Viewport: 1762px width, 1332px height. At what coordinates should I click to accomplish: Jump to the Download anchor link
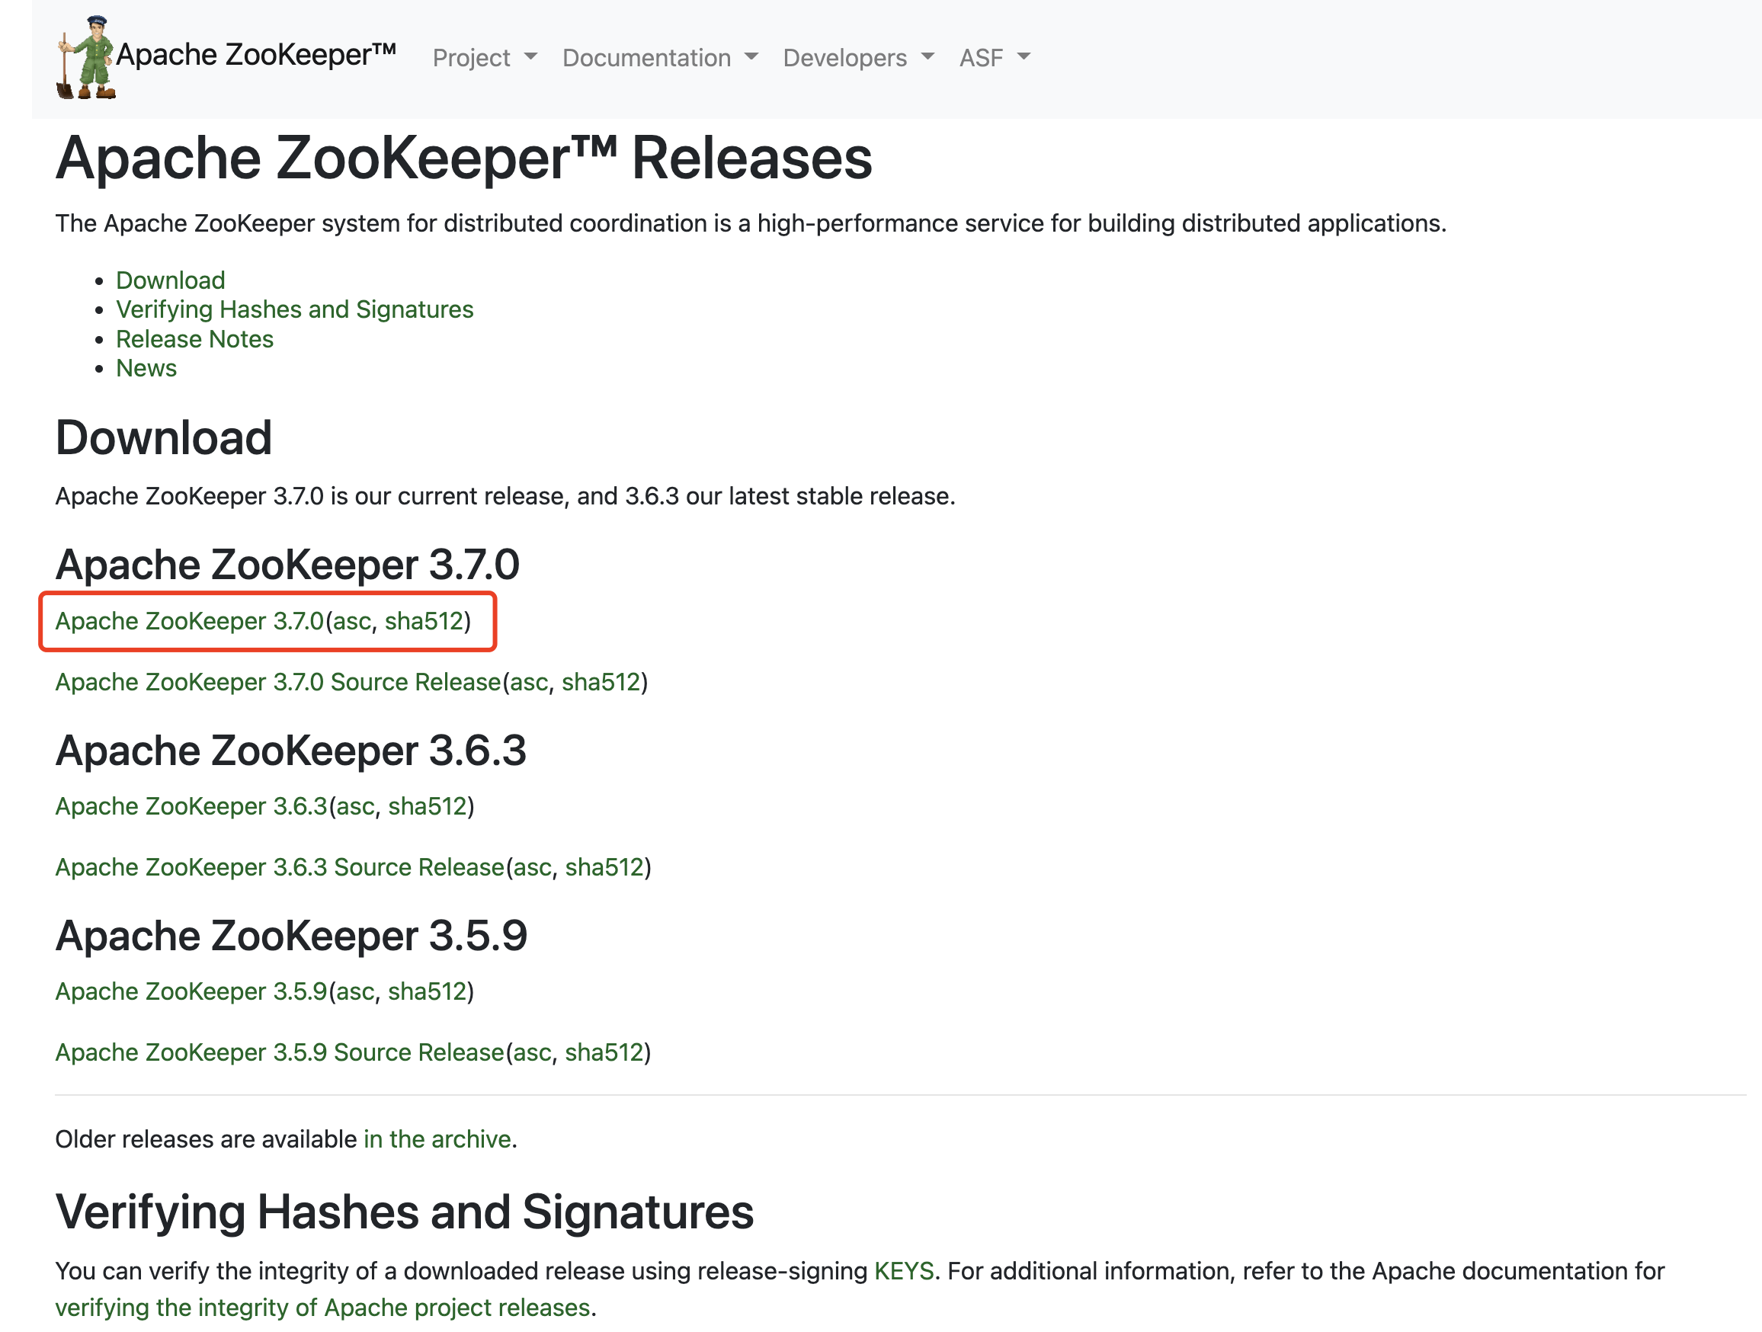[x=171, y=280]
